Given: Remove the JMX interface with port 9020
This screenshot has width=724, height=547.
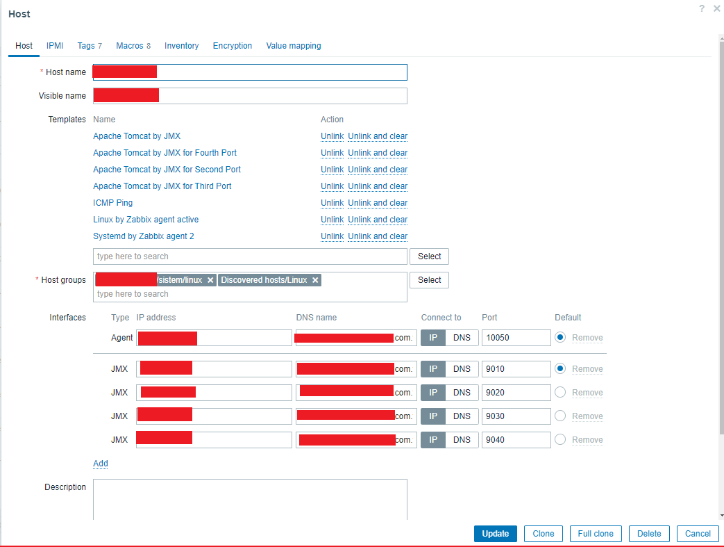Looking at the screenshot, I should coord(587,393).
